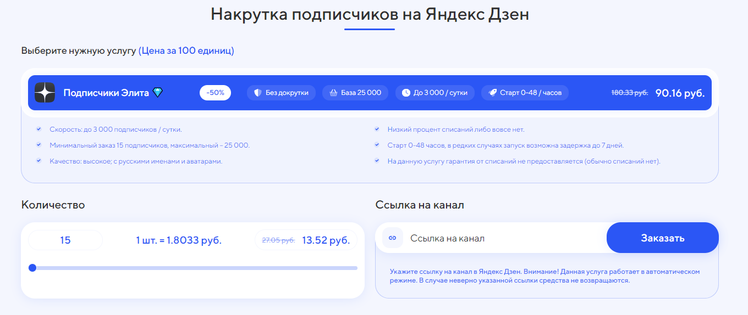Click the Старт 0-48 / часов badge
Image resolution: width=748 pixels, height=315 pixels.
click(x=525, y=93)
